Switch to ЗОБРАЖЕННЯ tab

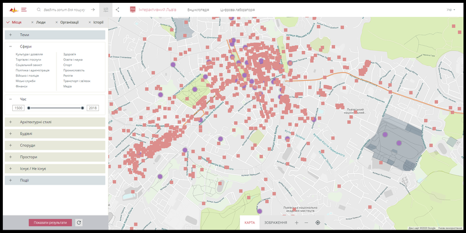(x=275, y=223)
